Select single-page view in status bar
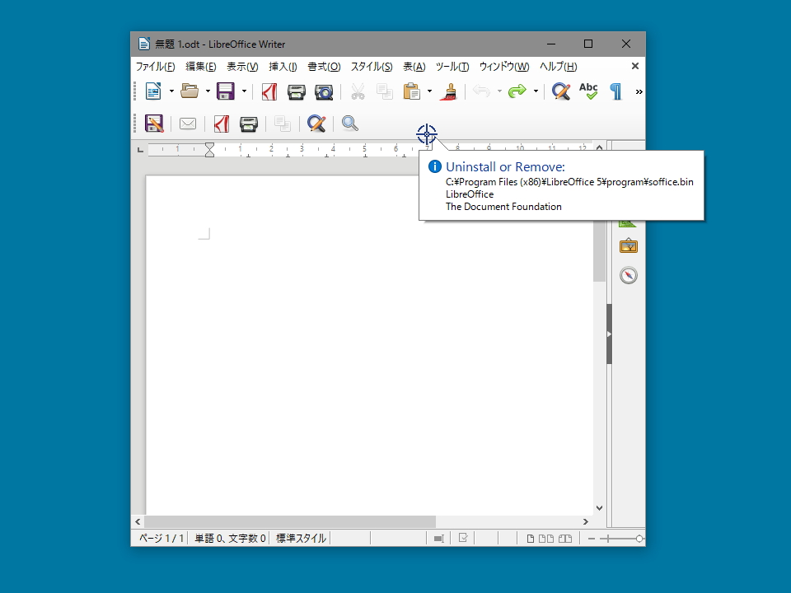 530,539
